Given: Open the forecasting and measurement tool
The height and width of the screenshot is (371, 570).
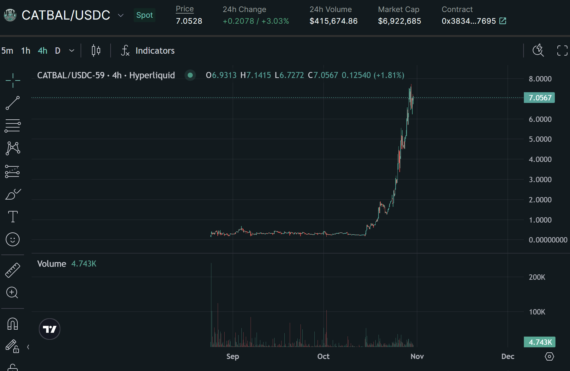Looking at the screenshot, I should point(13,171).
